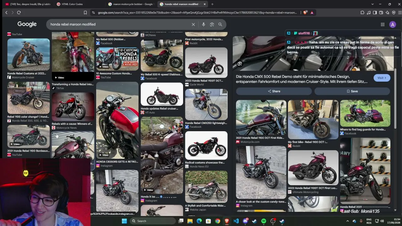Open the Honda updates Rebel cruiser result
The image size is (402, 226).
162,94
